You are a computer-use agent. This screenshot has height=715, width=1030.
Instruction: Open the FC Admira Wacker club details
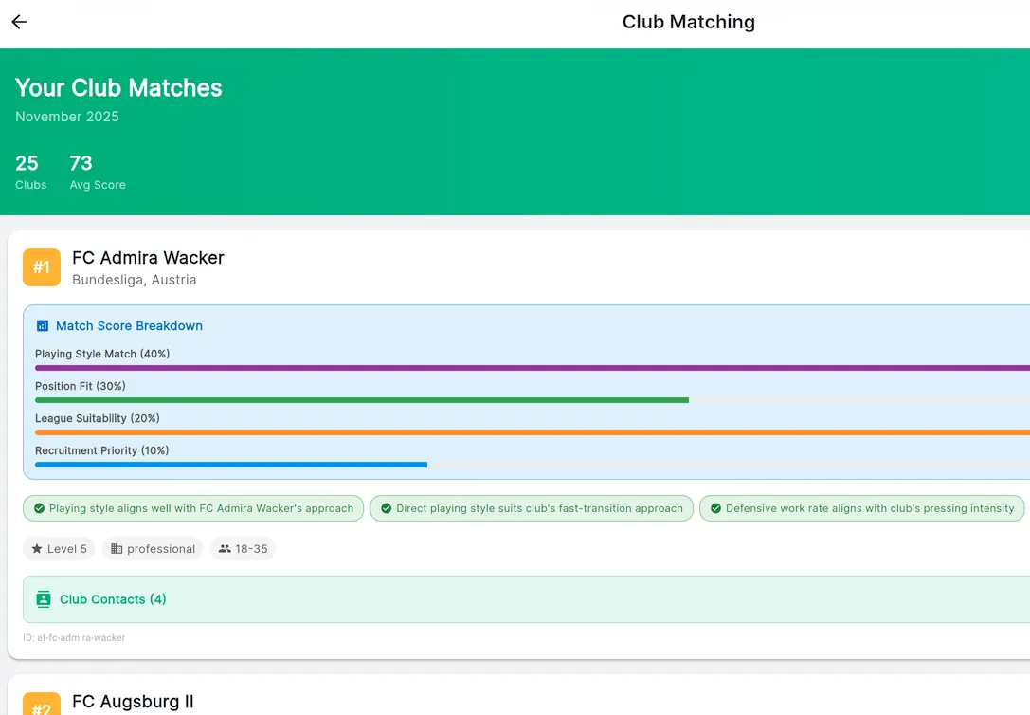(148, 257)
